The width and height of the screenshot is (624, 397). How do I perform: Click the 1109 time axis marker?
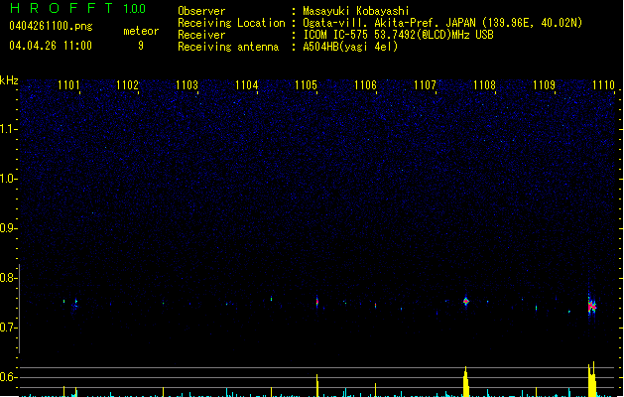(x=544, y=85)
